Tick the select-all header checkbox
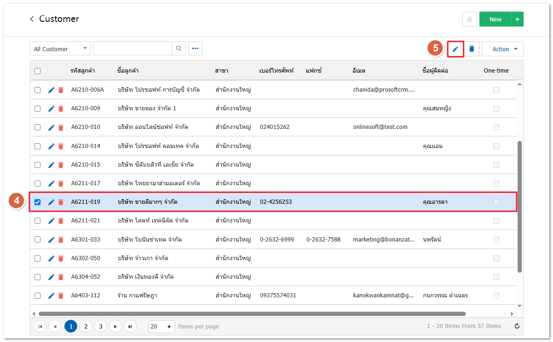Image resolution: width=553 pixels, height=342 pixels. point(38,71)
